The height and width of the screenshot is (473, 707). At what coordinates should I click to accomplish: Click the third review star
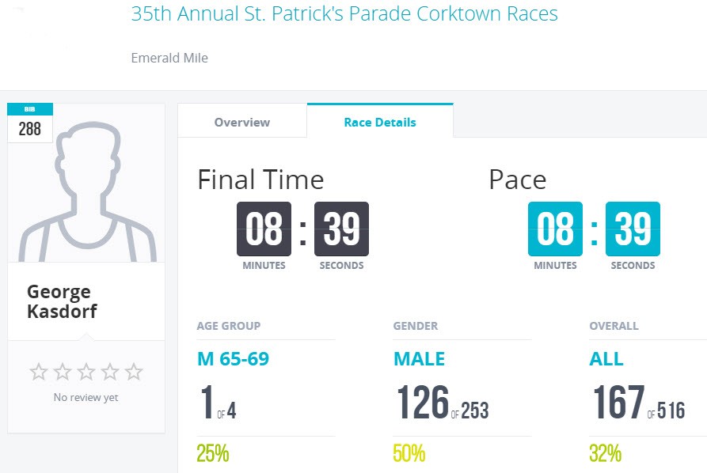pyautogui.click(x=86, y=372)
